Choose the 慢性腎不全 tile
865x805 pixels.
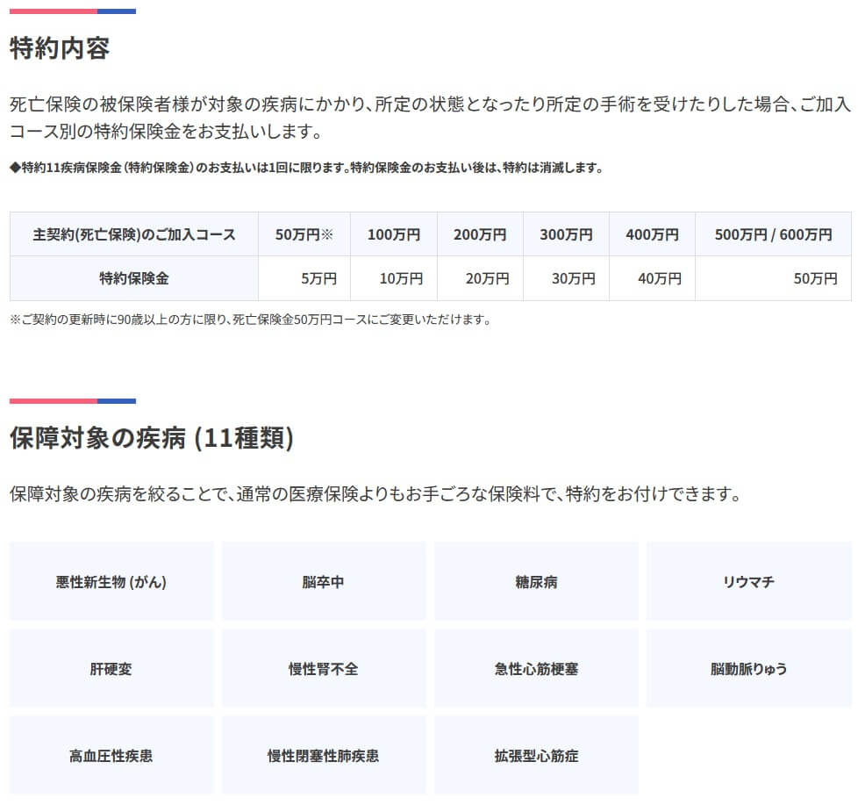coord(323,668)
